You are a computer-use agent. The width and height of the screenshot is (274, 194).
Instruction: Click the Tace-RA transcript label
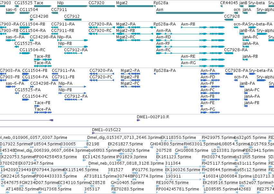click(x=43, y=63)
